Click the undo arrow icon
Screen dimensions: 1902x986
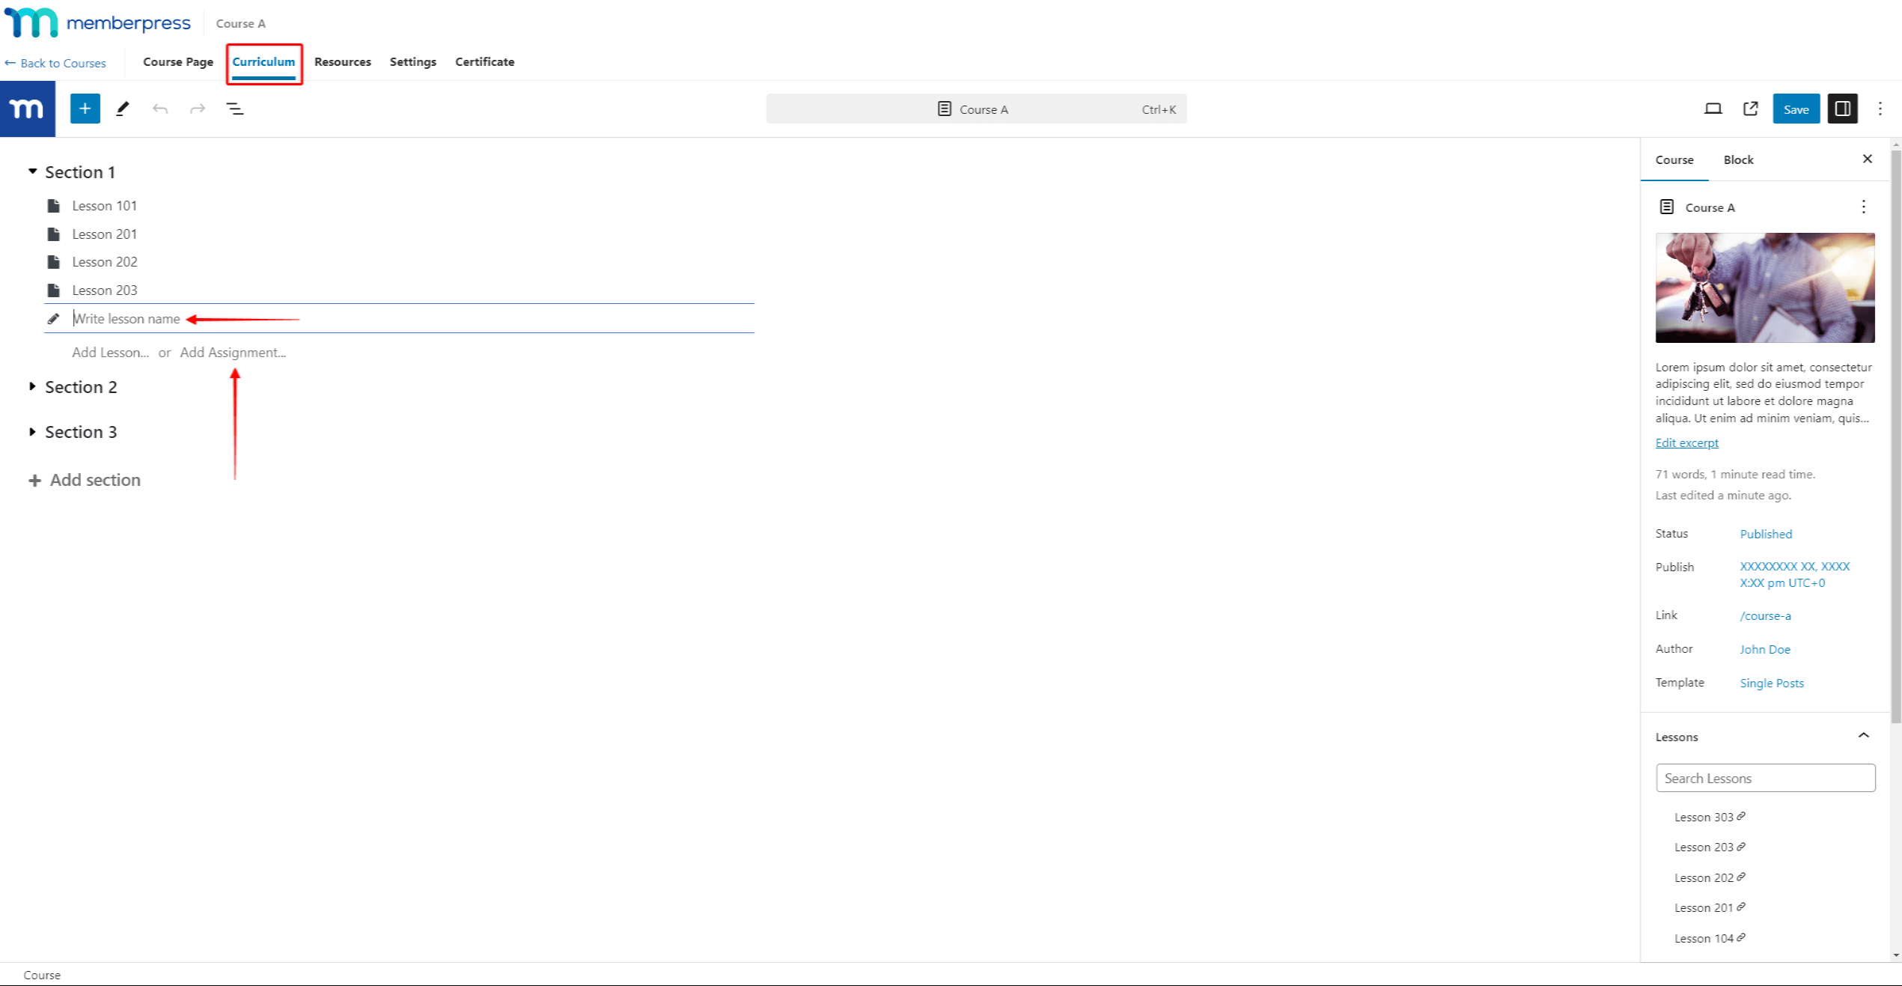tap(159, 109)
